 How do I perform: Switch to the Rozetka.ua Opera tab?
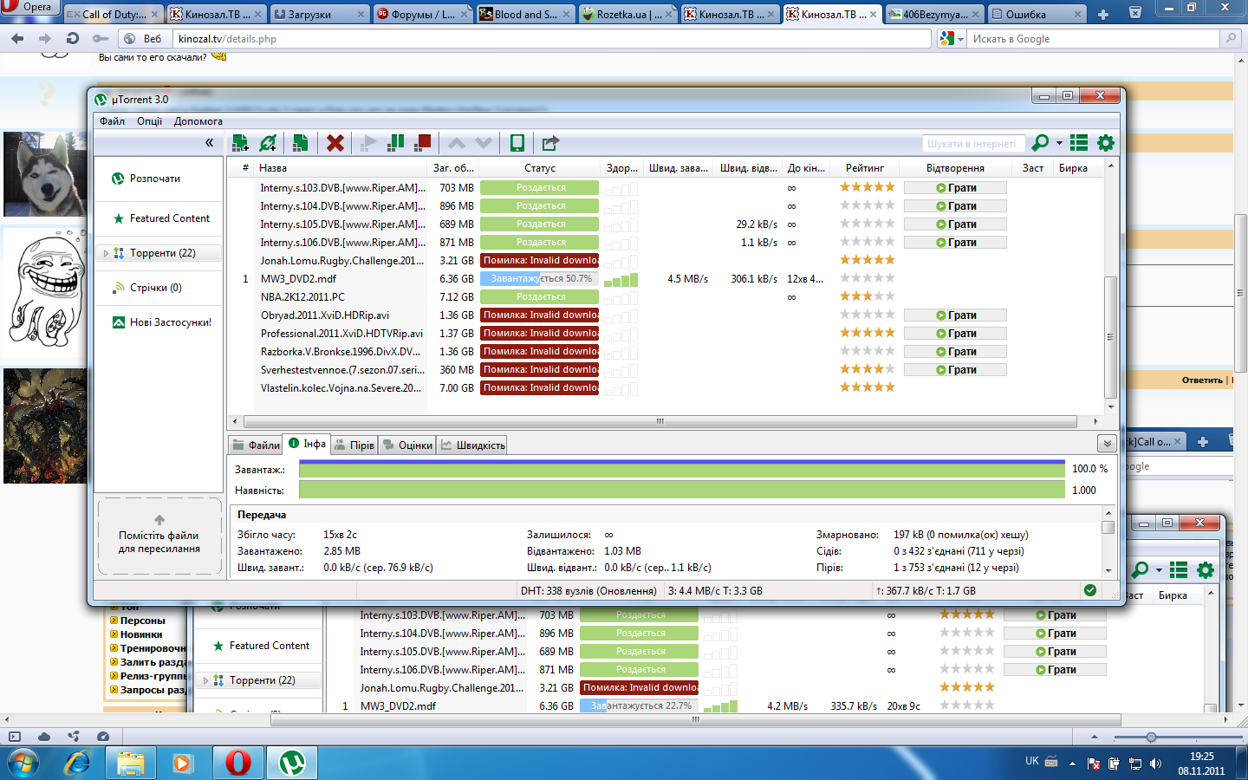click(x=627, y=14)
